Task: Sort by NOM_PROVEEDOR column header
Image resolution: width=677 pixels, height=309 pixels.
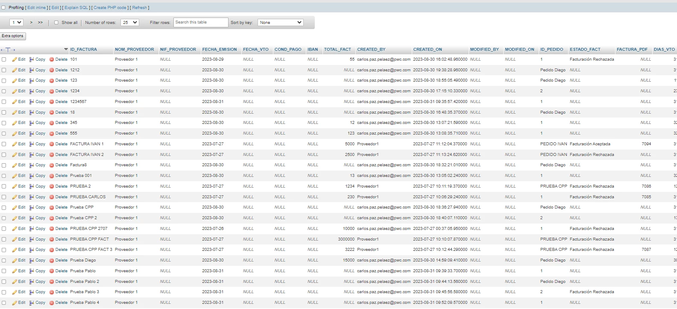Action: pos(135,50)
